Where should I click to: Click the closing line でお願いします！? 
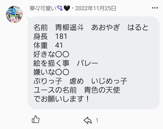pyautogui.click(x=61, y=99)
